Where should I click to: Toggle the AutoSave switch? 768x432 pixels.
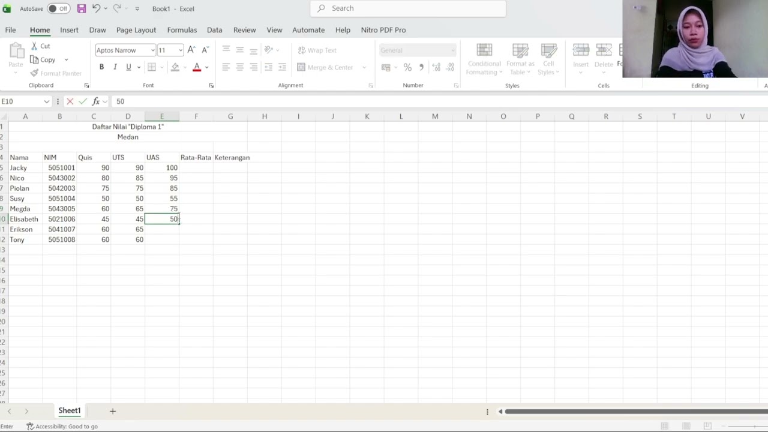click(58, 8)
